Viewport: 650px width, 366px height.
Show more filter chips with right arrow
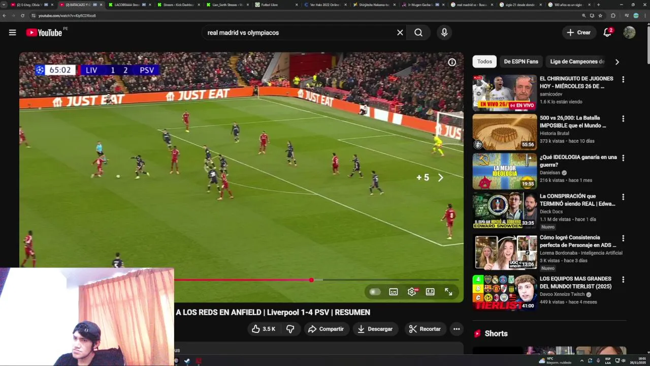(x=617, y=62)
